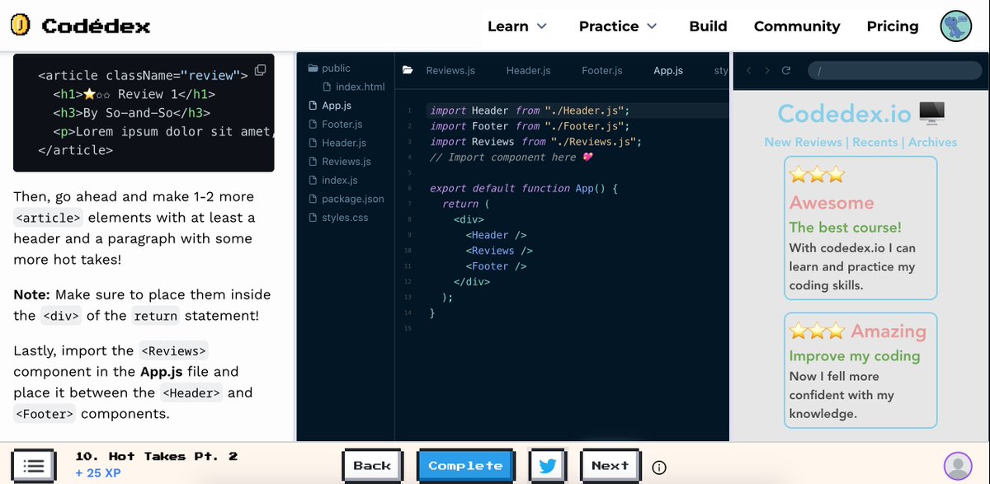Image resolution: width=990 pixels, height=484 pixels.
Task: Share on Twitter via bird icon
Action: tap(548, 465)
